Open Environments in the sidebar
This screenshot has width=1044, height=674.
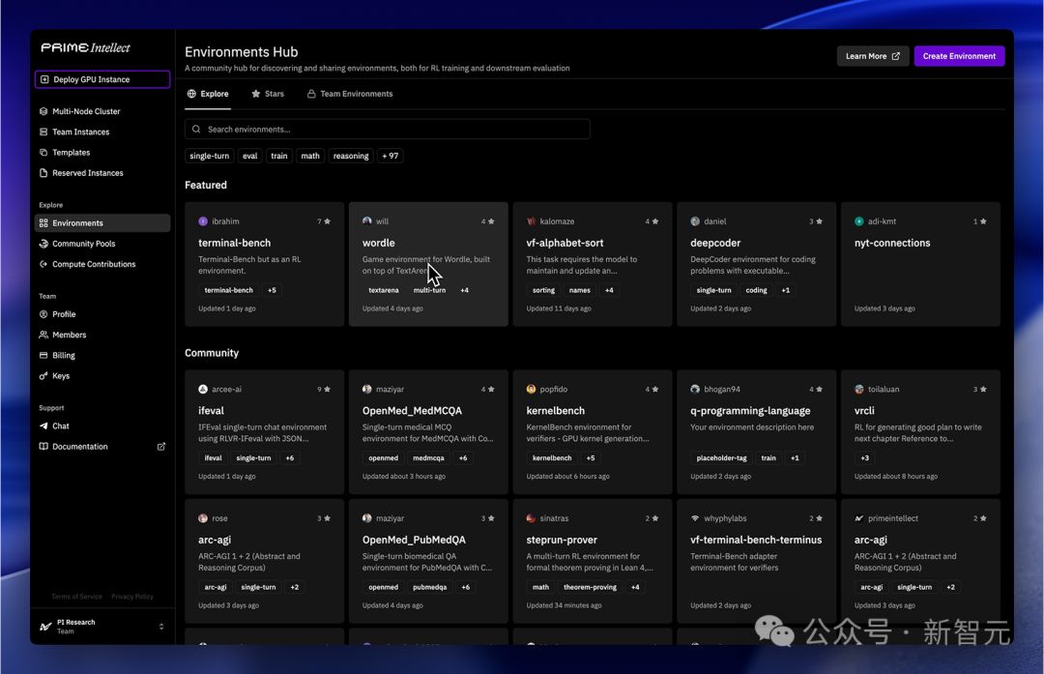pyautogui.click(x=102, y=223)
